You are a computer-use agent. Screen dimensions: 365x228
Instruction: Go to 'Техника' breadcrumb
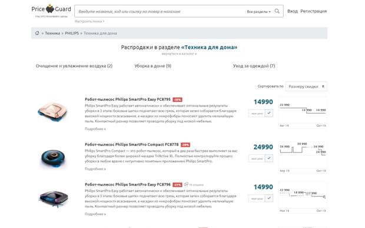(52, 34)
